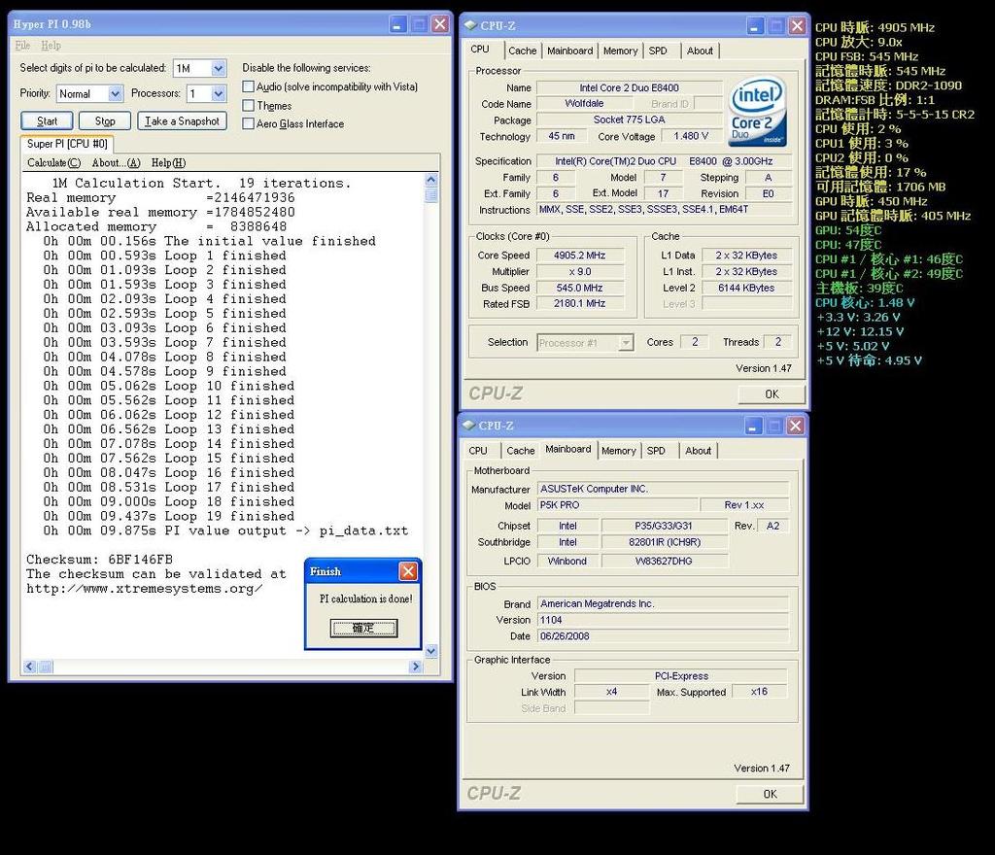Switch to Cache tab in top CPU-Z
This screenshot has height=855, width=995.
pyautogui.click(x=522, y=51)
